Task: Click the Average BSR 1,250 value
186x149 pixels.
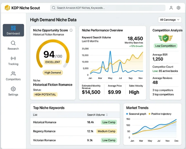Action: (x=158, y=59)
